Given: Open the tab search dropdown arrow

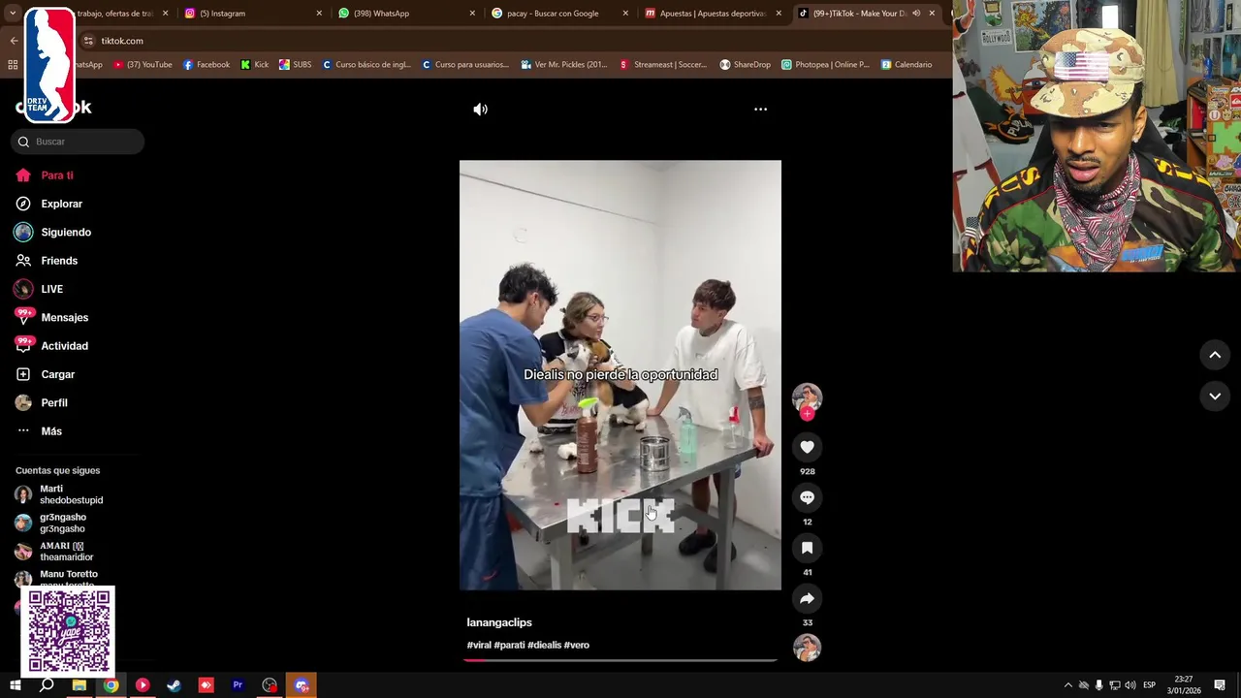Looking at the screenshot, I should (x=13, y=14).
